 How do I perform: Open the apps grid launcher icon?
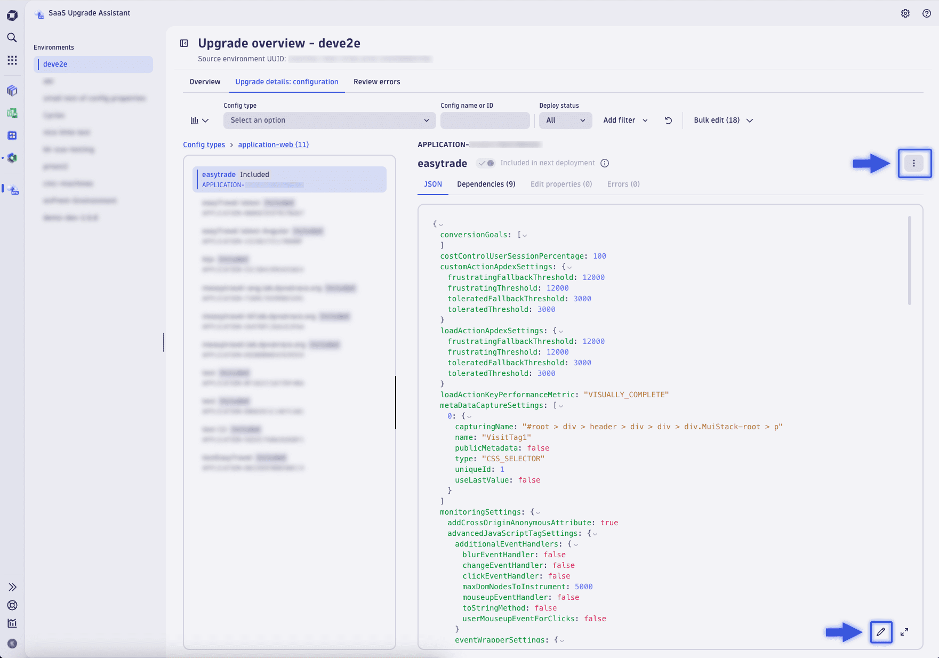coord(12,60)
